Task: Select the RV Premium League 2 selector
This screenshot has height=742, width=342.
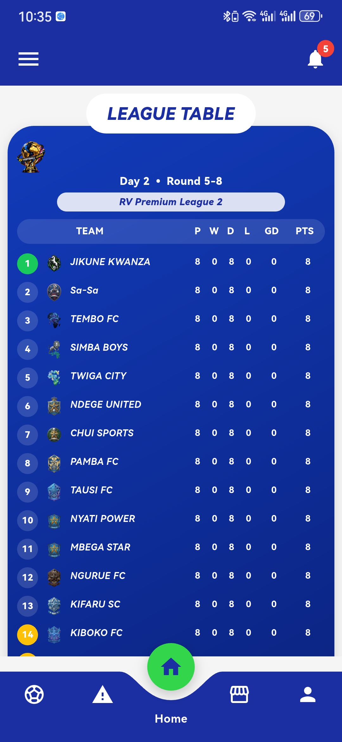Action: [x=171, y=202]
